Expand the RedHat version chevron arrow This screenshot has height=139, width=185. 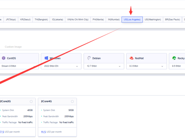click(162, 66)
